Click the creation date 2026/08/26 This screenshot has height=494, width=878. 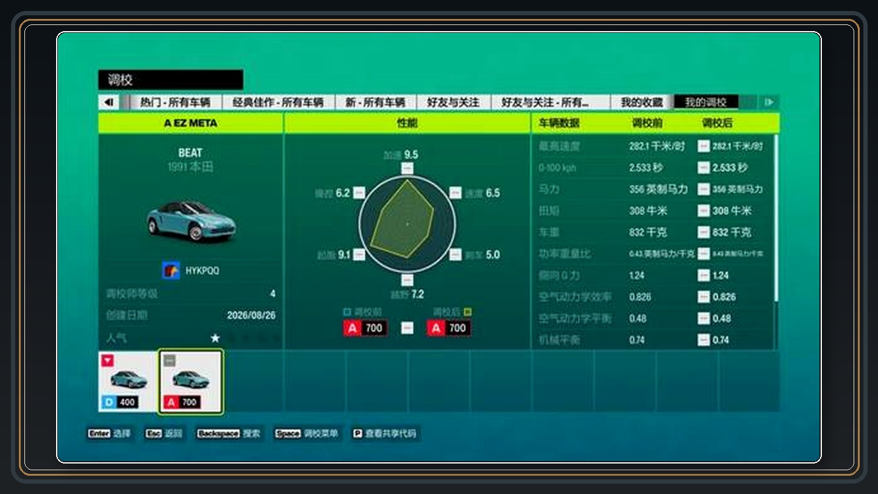[251, 315]
